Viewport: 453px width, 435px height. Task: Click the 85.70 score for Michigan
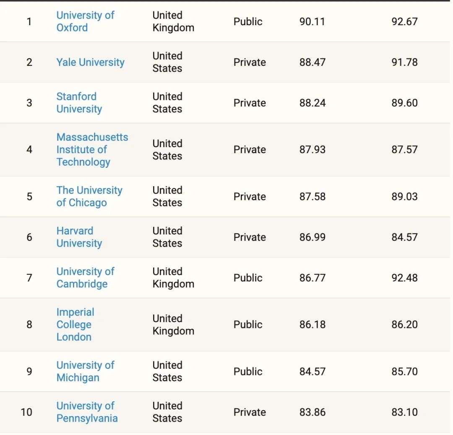pyautogui.click(x=404, y=371)
